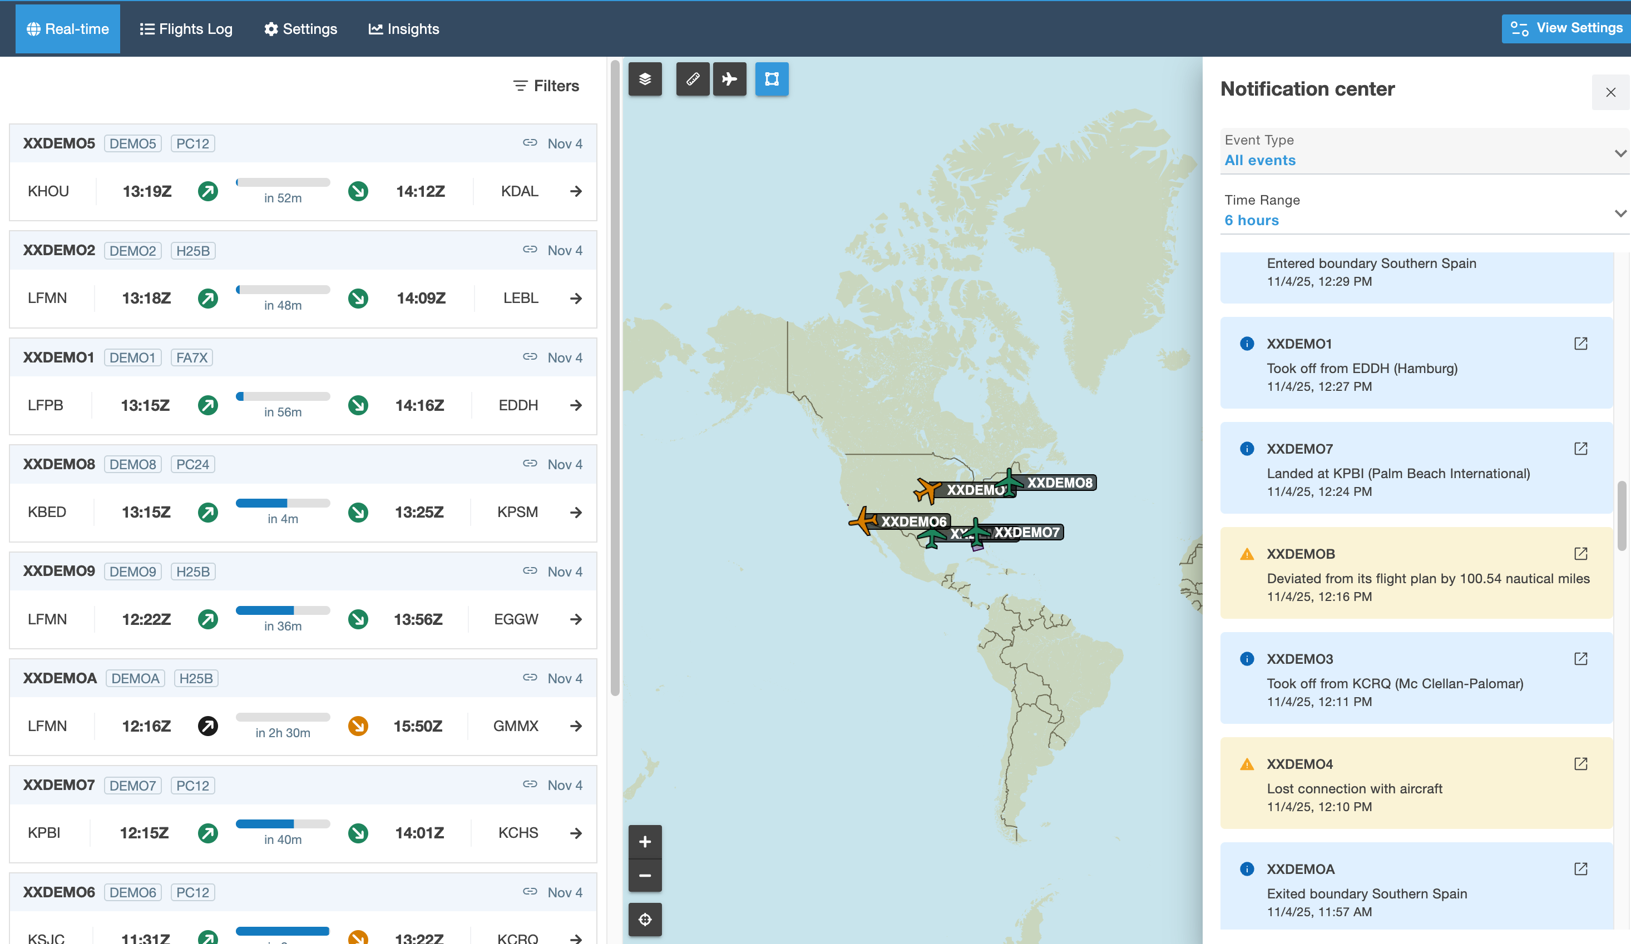The height and width of the screenshot is (944, 1631).
Task: Open XXDEMO2 flight details arrow
Action: (x=576, y=299)
